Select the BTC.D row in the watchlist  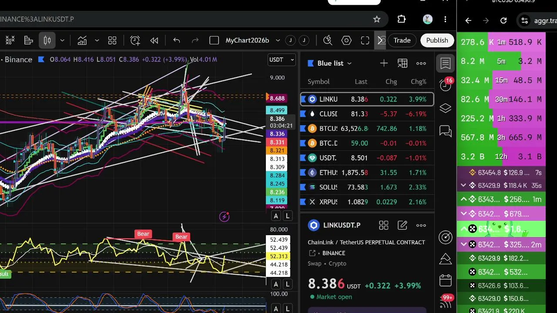coord(367,143)
